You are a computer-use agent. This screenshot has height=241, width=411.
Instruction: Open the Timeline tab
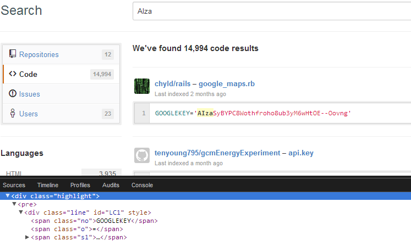47,186
